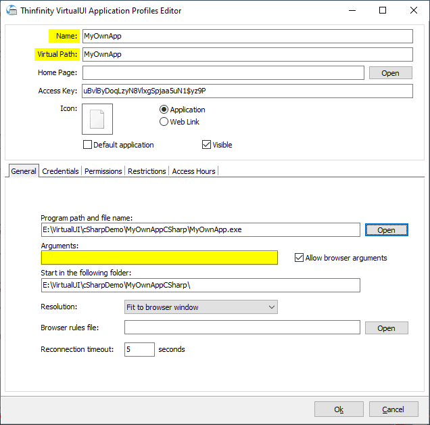Viewport: 430px width, 425px height.
Task: Confirm with the Ok button
Action: (x=339, y=409)
